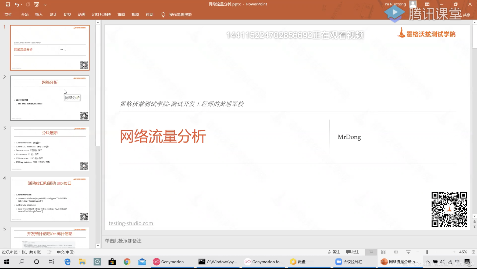Open the testing-studio.com link on slide

[131, 223]
